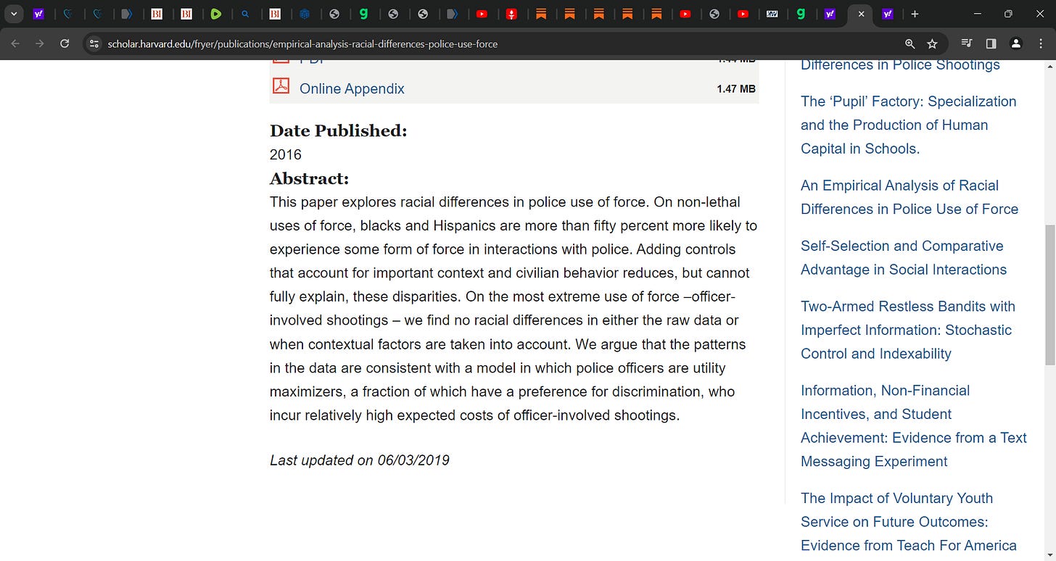
Task: Open Information, Non-Financial Incentives publication link
Action: [914, 425]
